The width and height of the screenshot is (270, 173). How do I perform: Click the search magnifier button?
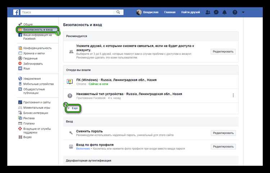coord(118,12)
